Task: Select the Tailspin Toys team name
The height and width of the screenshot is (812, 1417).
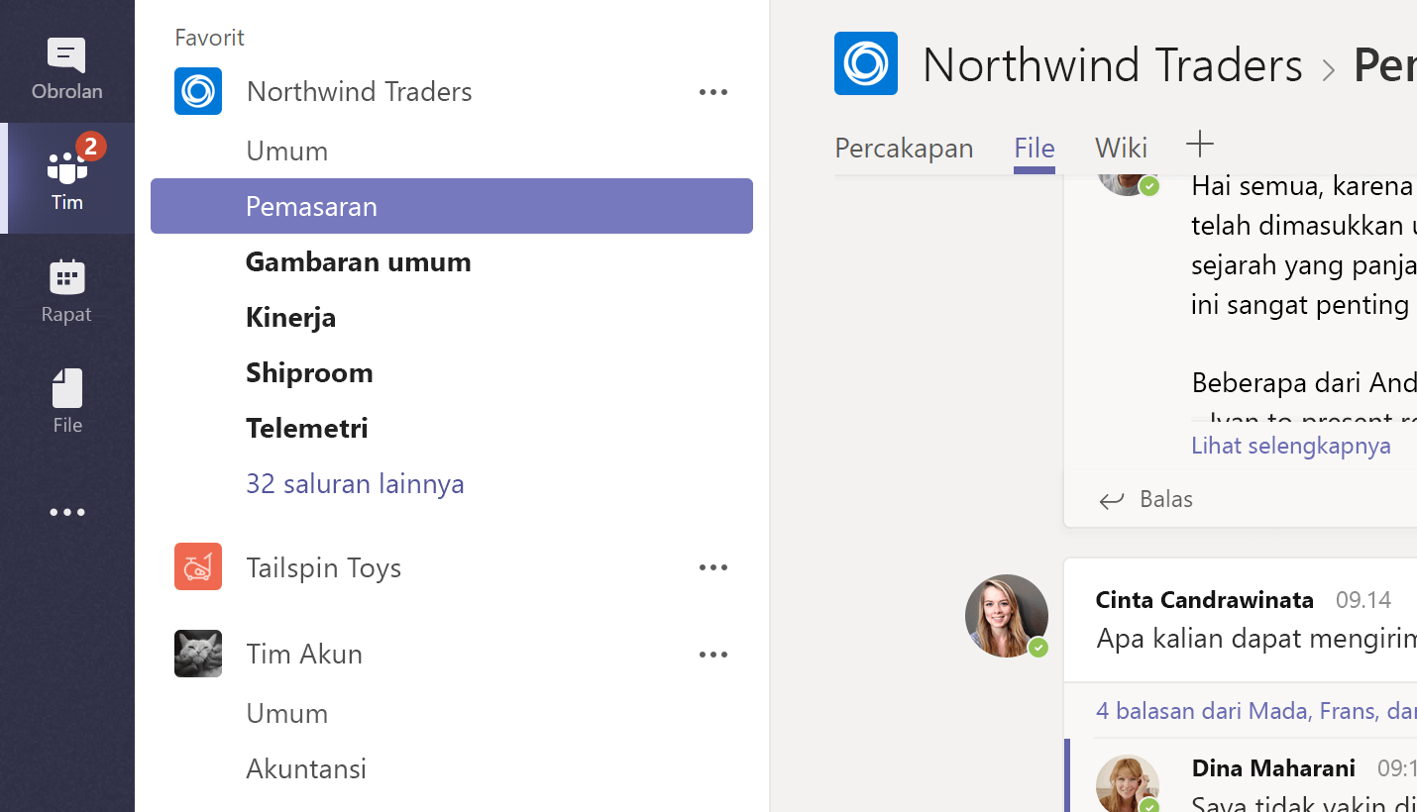Action: coord(324,567)
